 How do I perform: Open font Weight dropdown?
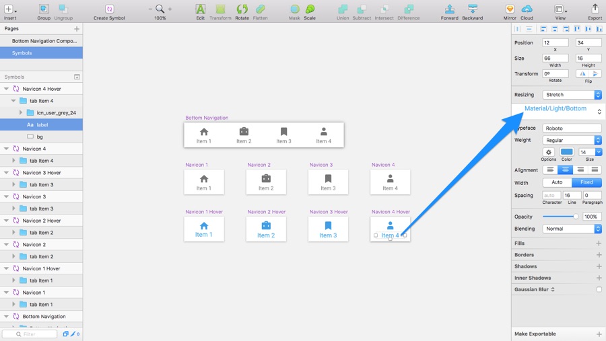pyautogui.click(x=572, y=140)
